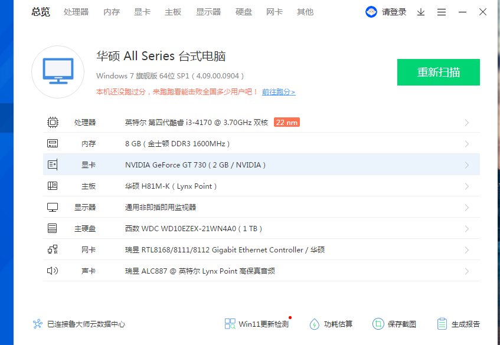Image resolution: width=500 pixels, height=345 pixels.
Task: Expand the 声卡 row chevron
Action: [467, 271]
